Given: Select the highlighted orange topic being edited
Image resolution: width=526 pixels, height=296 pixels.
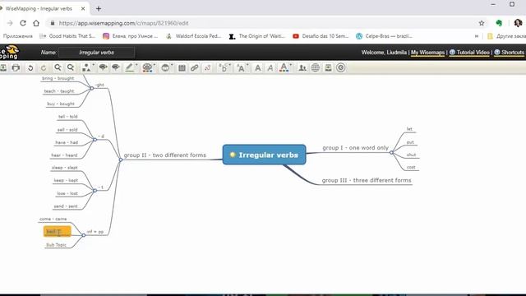Looking at the screenshot, I should point(57,231).
